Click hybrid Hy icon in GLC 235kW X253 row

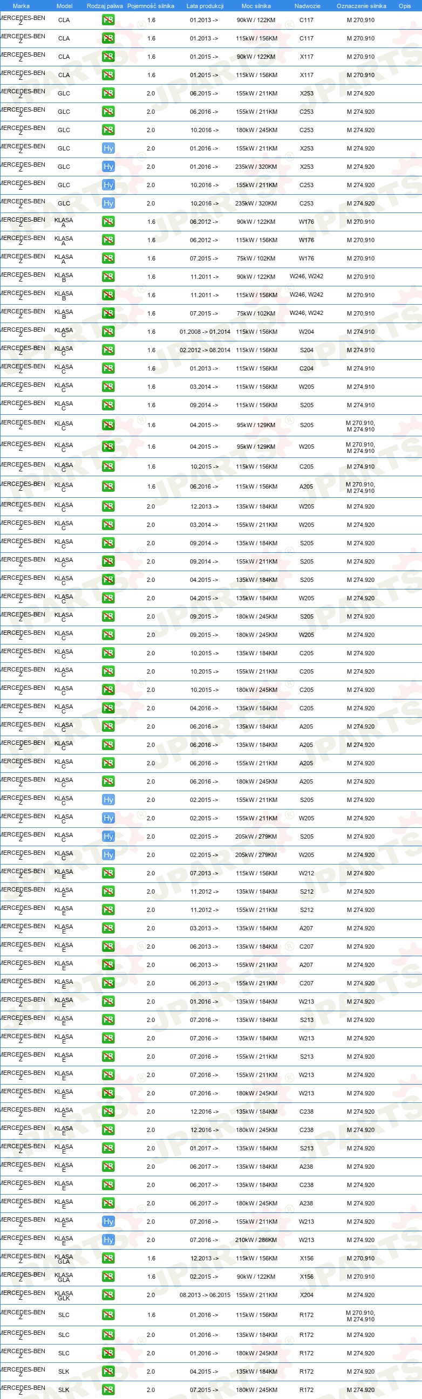(108, 167)
